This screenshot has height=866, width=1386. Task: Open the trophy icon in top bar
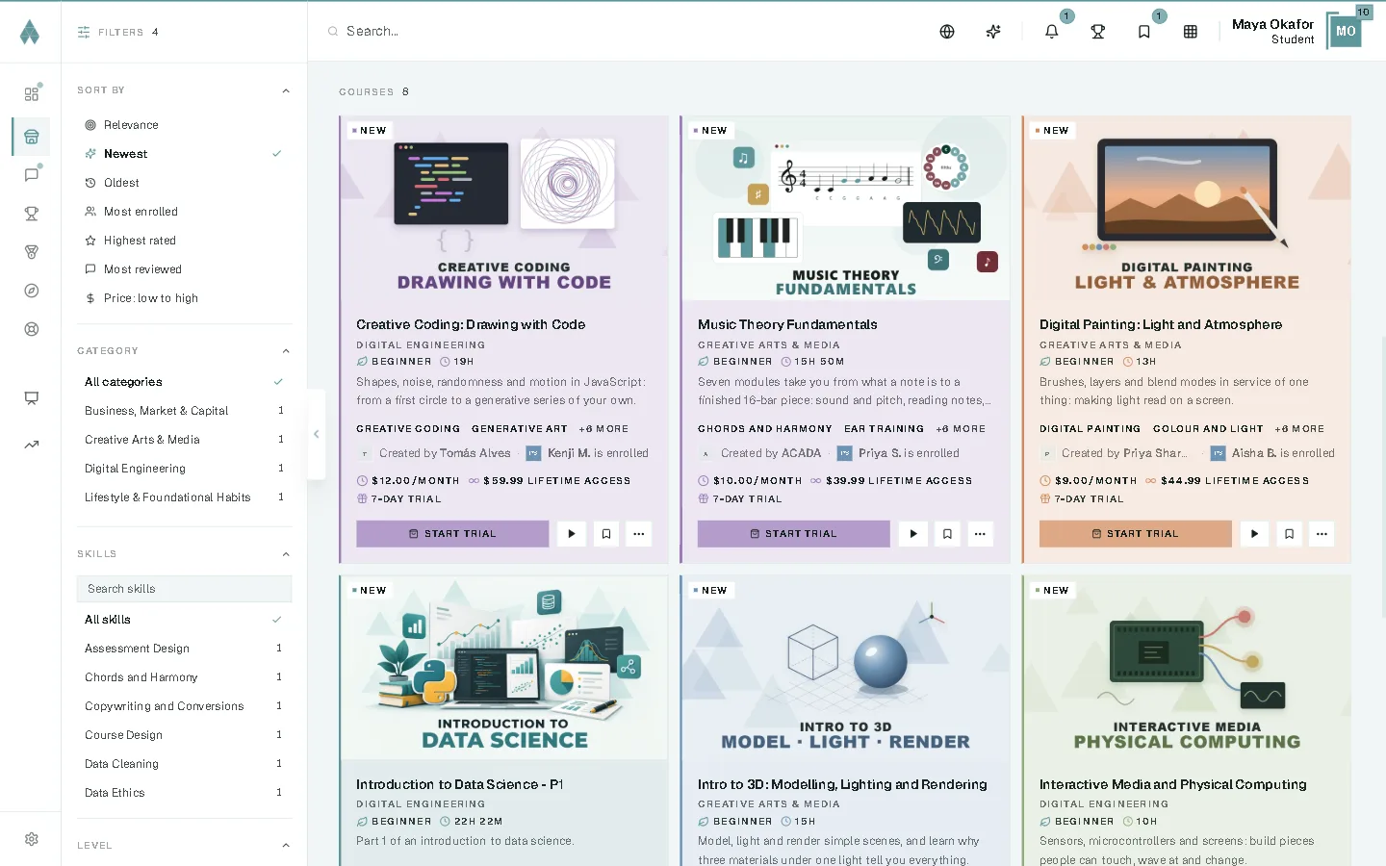pos(1097,32)
